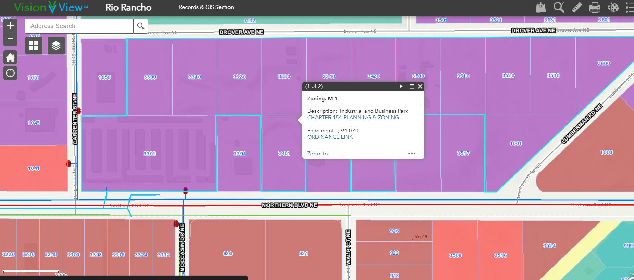Viewport: 634px width, 280px height.
Task: Select parcel 1050 on the map
Action: click(104, 77)
